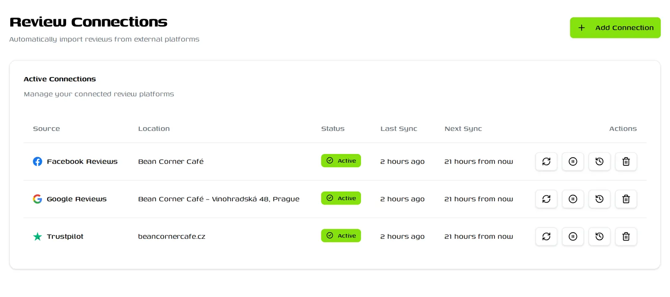Screen dimensions: 670x297
Task: Refresh the Google Reviews connection
Action: [x=546, y=199]
